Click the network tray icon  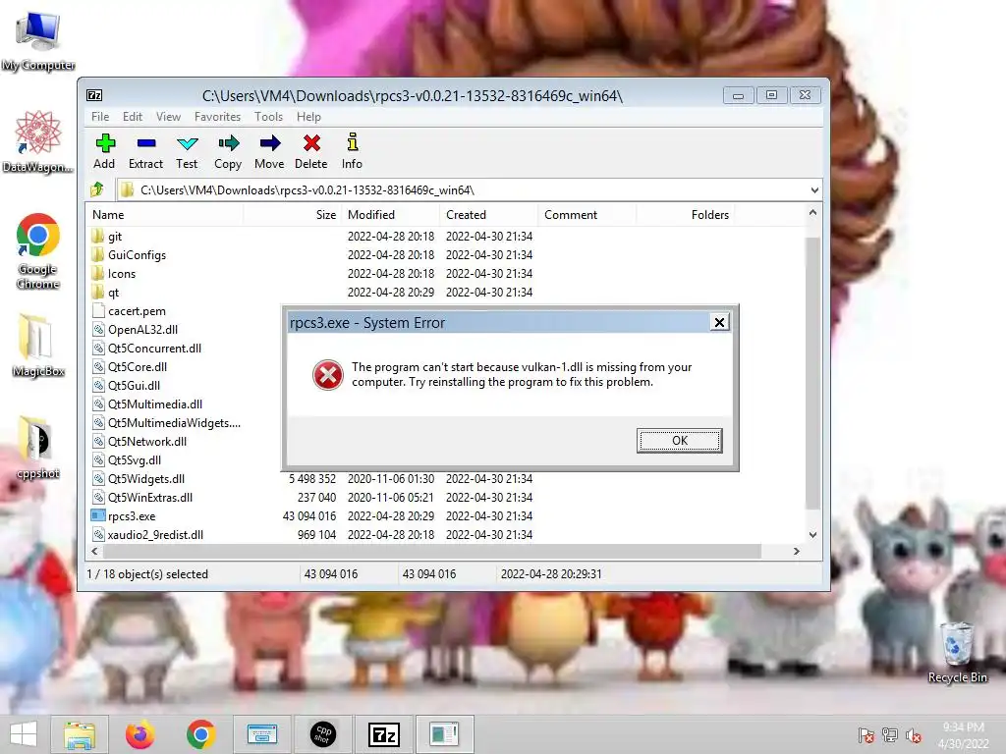[x=890, y=735]
